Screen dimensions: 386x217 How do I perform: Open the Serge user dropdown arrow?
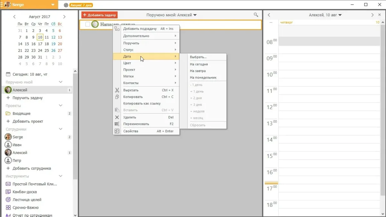(x=53, y=5)
